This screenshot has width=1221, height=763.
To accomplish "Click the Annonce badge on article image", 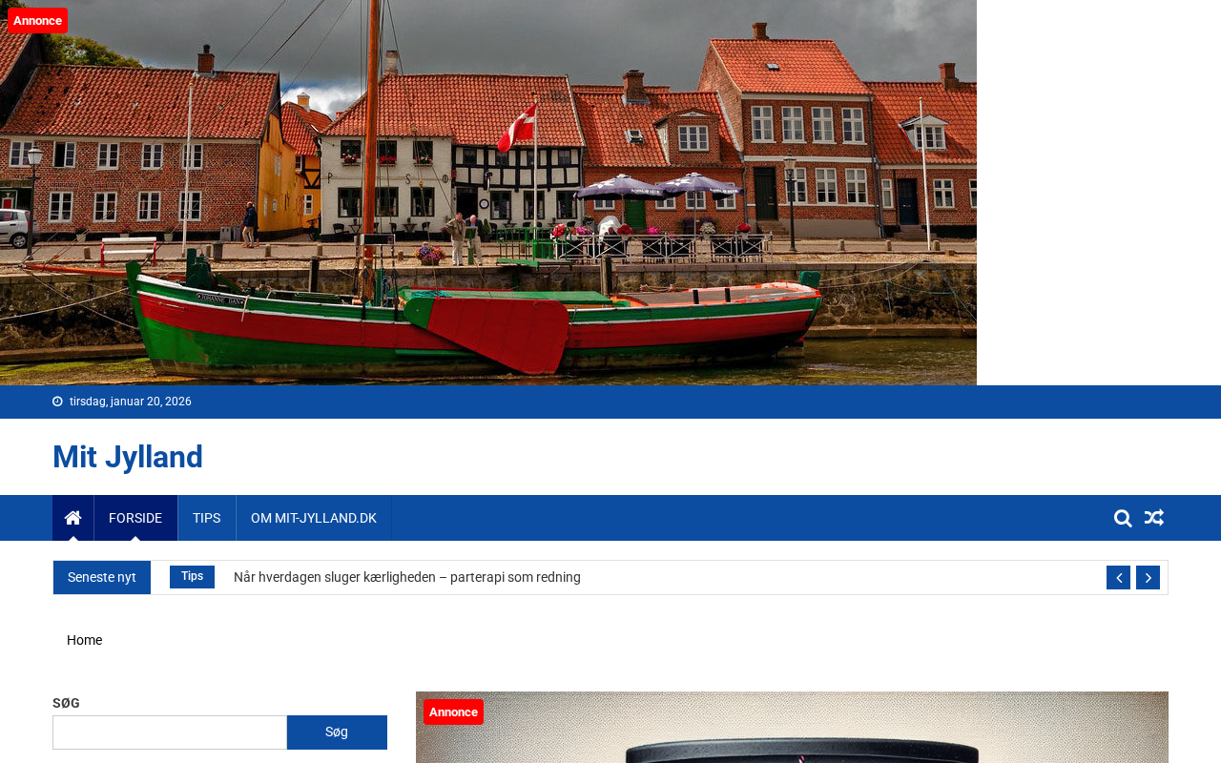I will (x=453, y=711).
